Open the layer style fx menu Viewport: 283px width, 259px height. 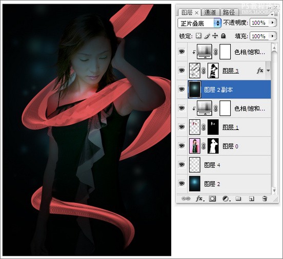tap(200, 199)
